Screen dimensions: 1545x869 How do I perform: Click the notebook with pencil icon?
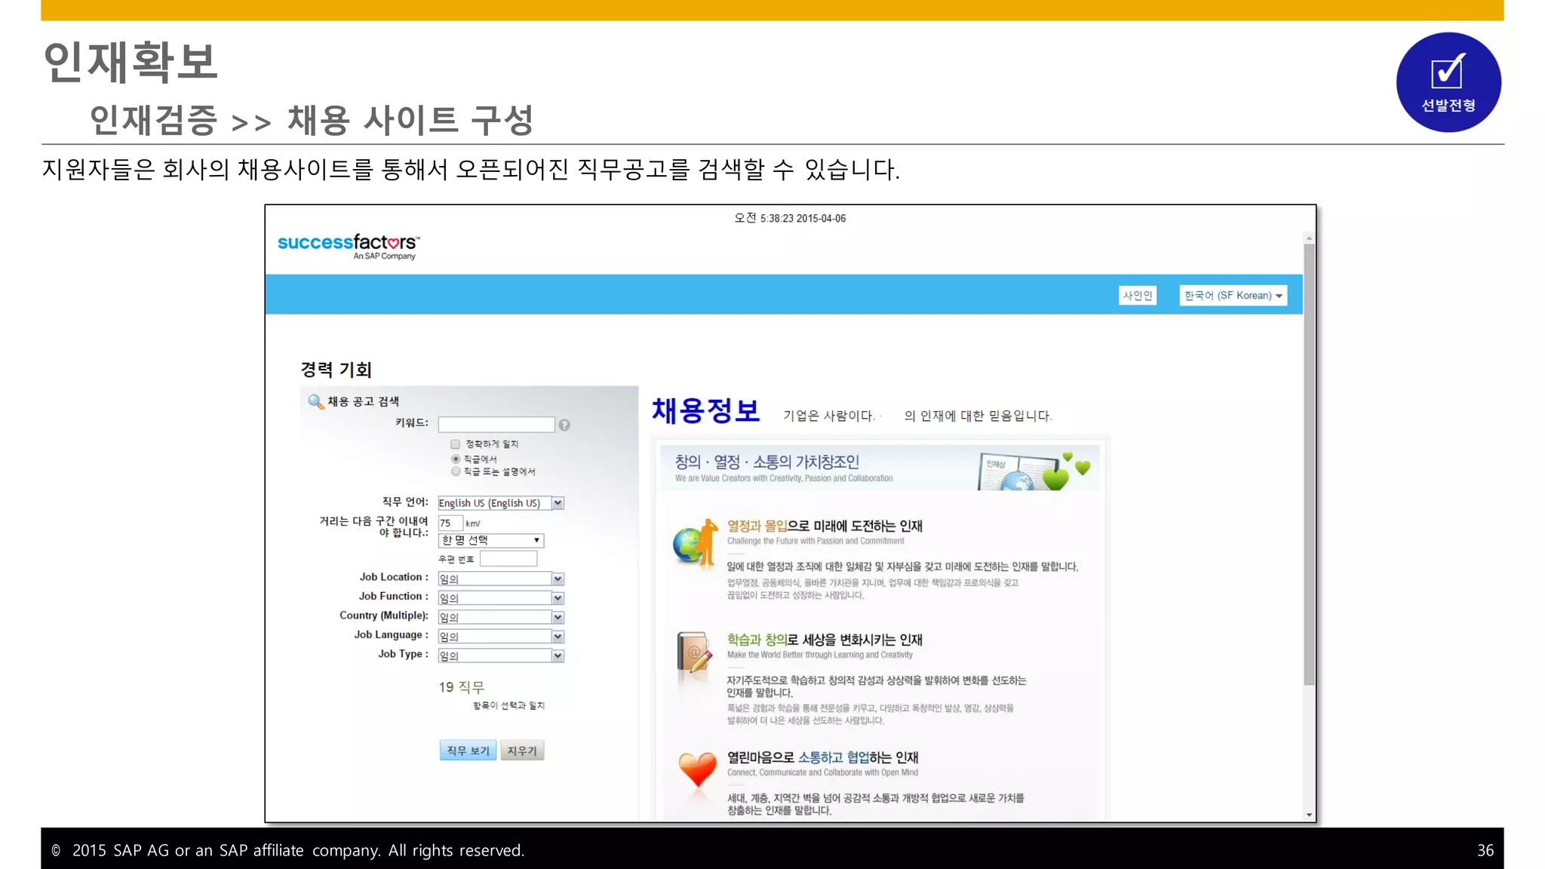click(695, 653)
